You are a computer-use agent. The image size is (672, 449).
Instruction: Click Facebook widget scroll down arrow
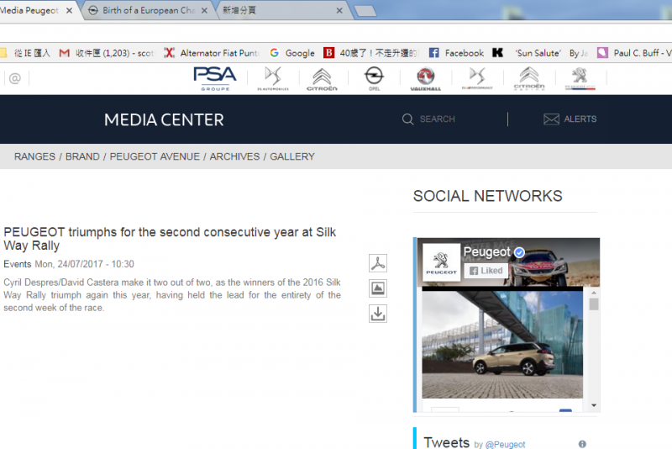point(594,405)
